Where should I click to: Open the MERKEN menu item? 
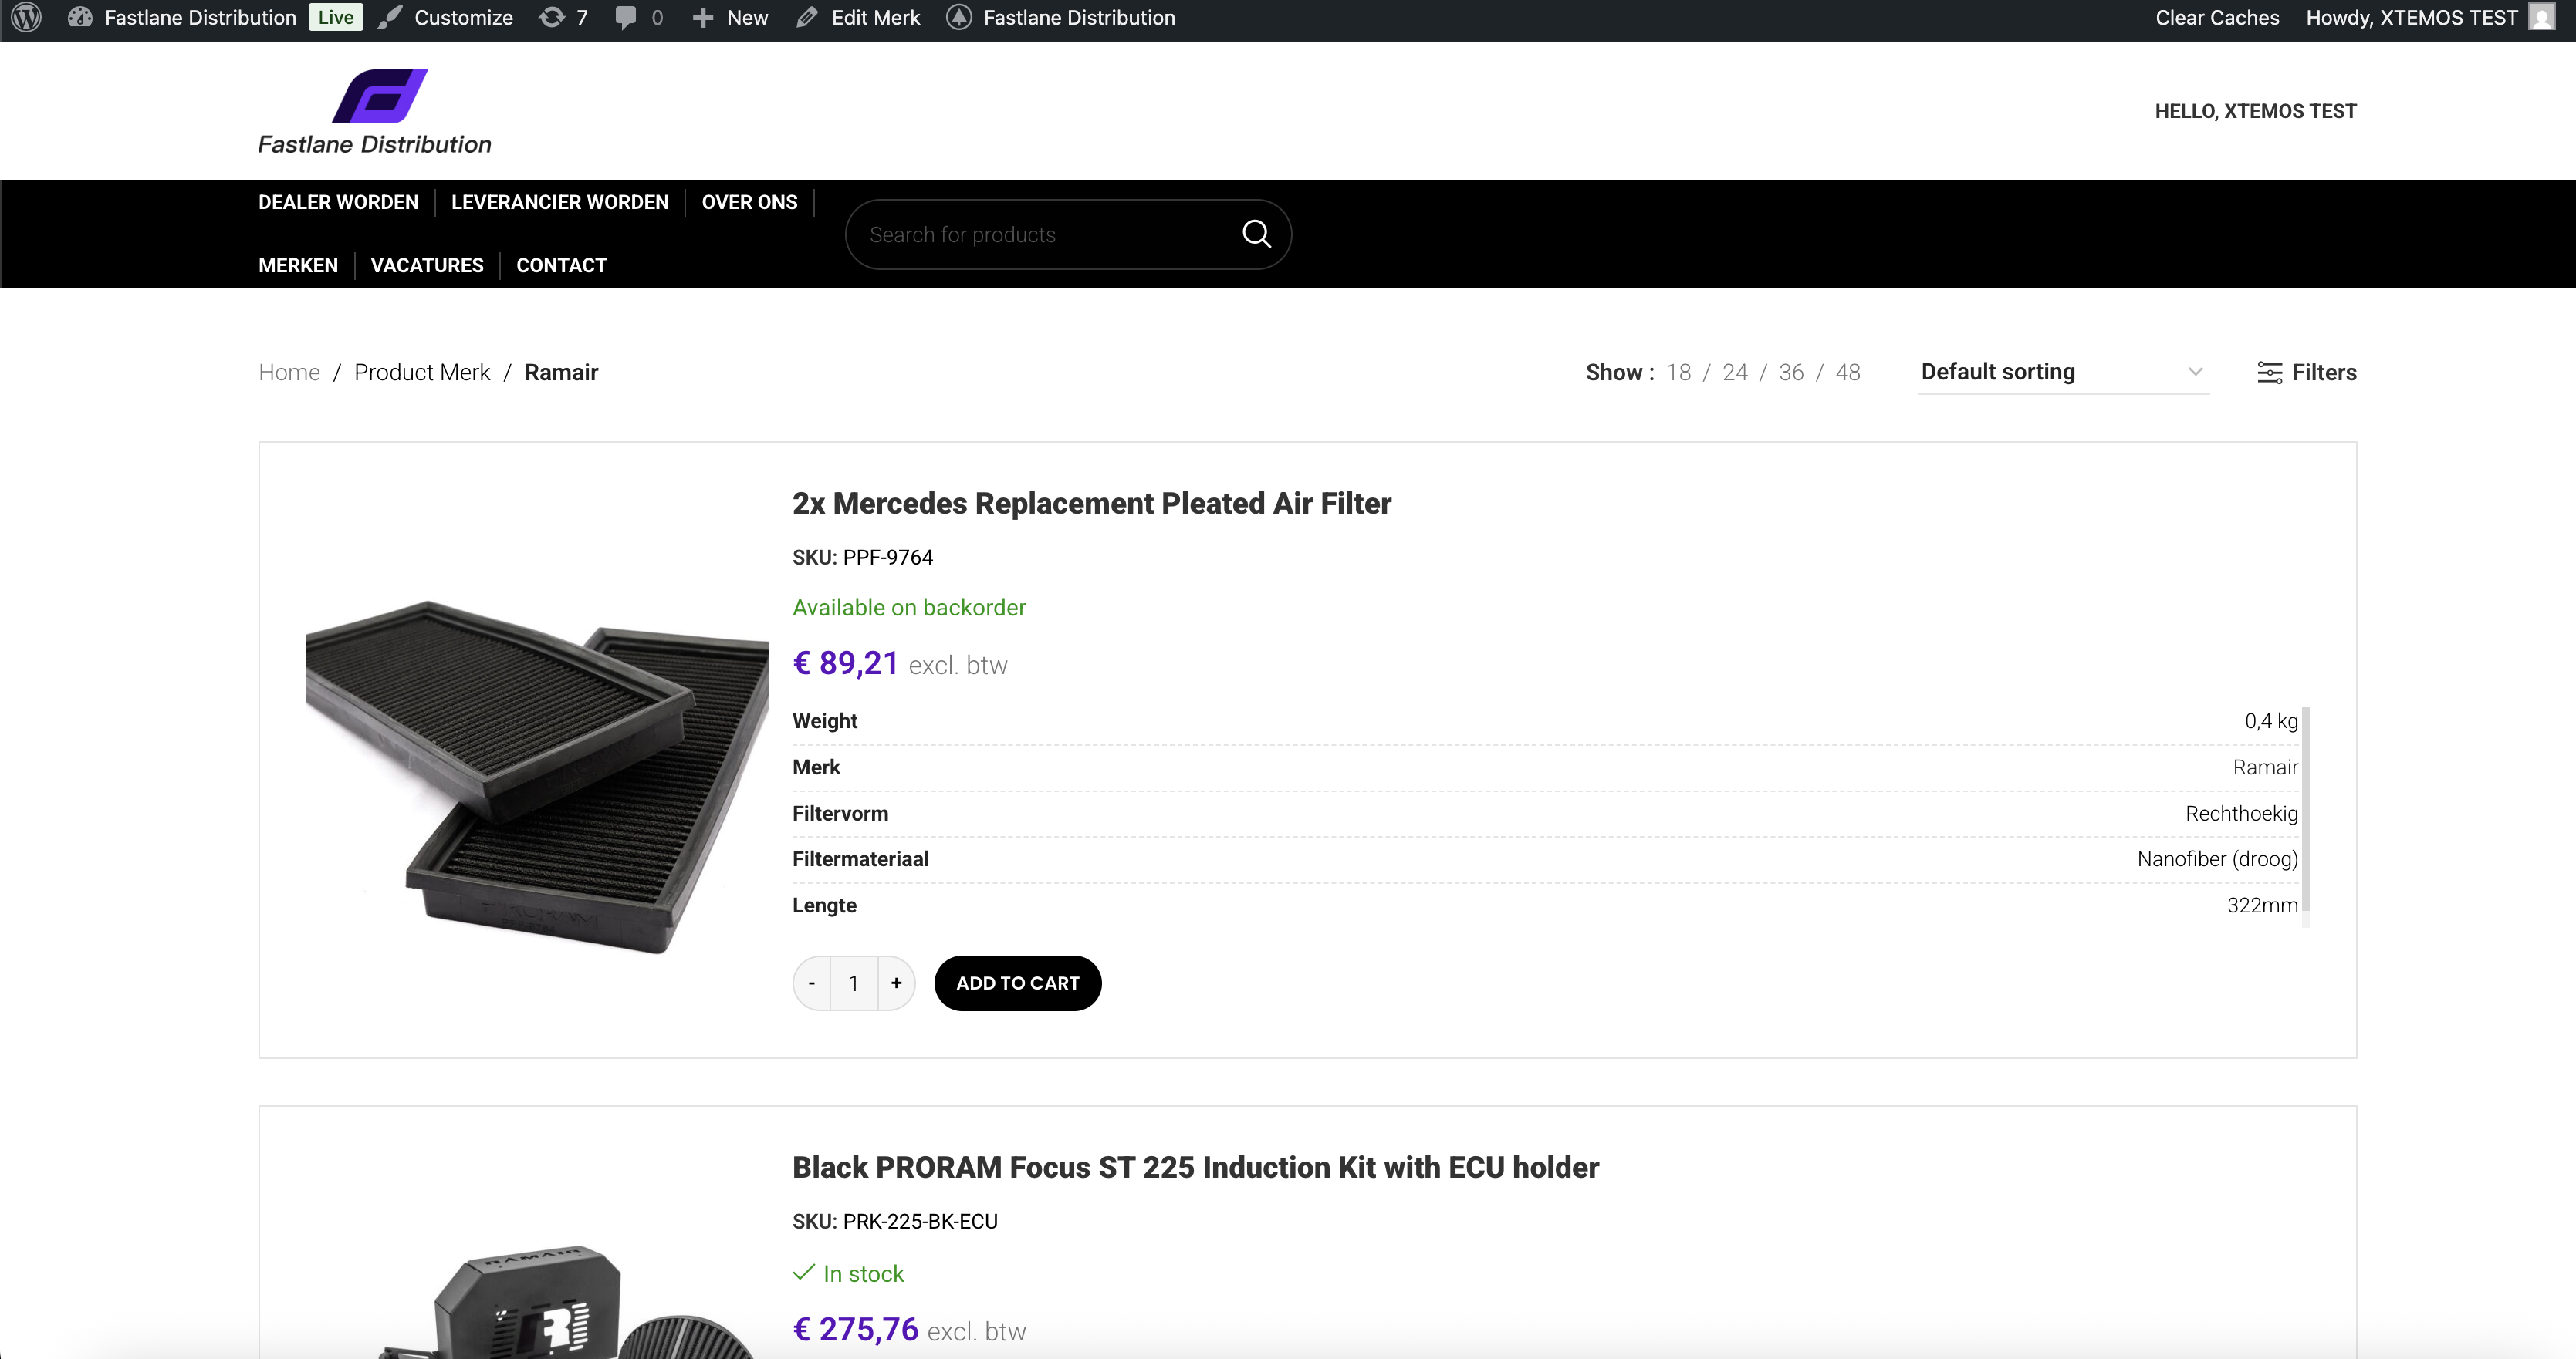point(298,265)
